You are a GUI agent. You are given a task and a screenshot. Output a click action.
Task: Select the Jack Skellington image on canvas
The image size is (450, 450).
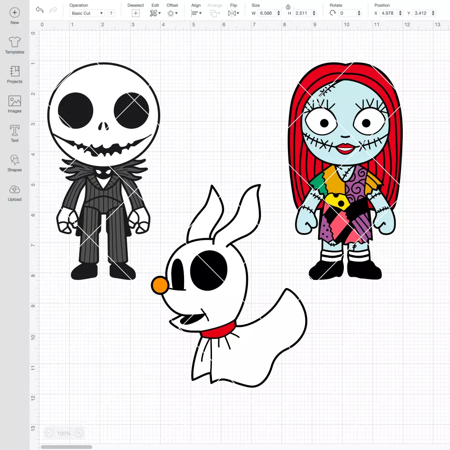[x=103, y=171]
